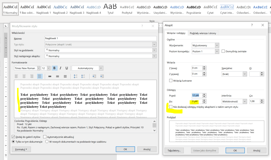
Task: Click the increase indent icon
Action: (102, 76)
